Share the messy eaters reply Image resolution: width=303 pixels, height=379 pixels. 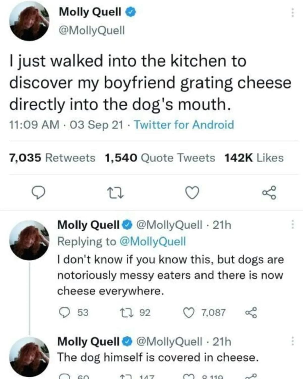point(251,313)
